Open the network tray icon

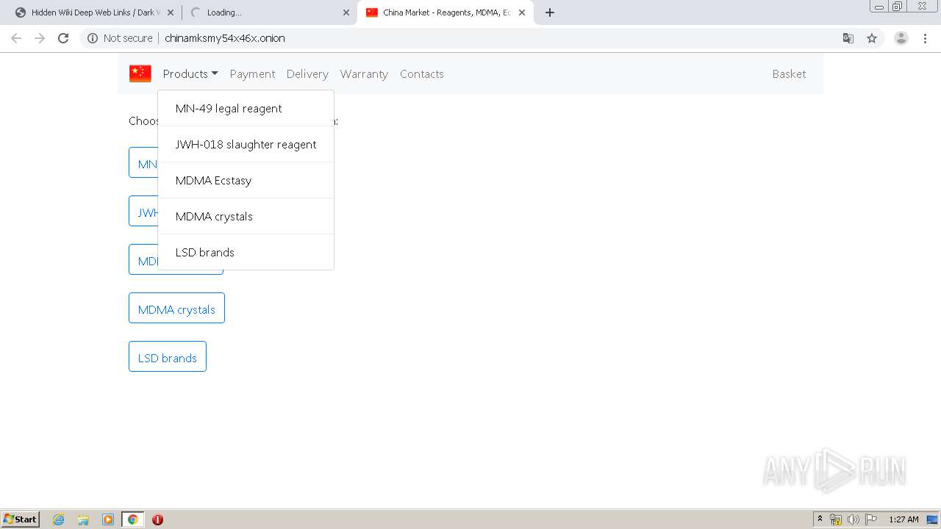click(x=836, y=519)
